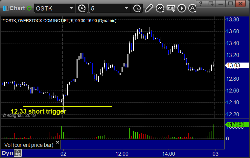Screen dimensions: 250x158
Task: Click the 13.80 price axis label
Action: tap(233, 20)
